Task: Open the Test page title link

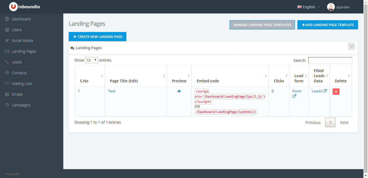Action: pos(111,91)
